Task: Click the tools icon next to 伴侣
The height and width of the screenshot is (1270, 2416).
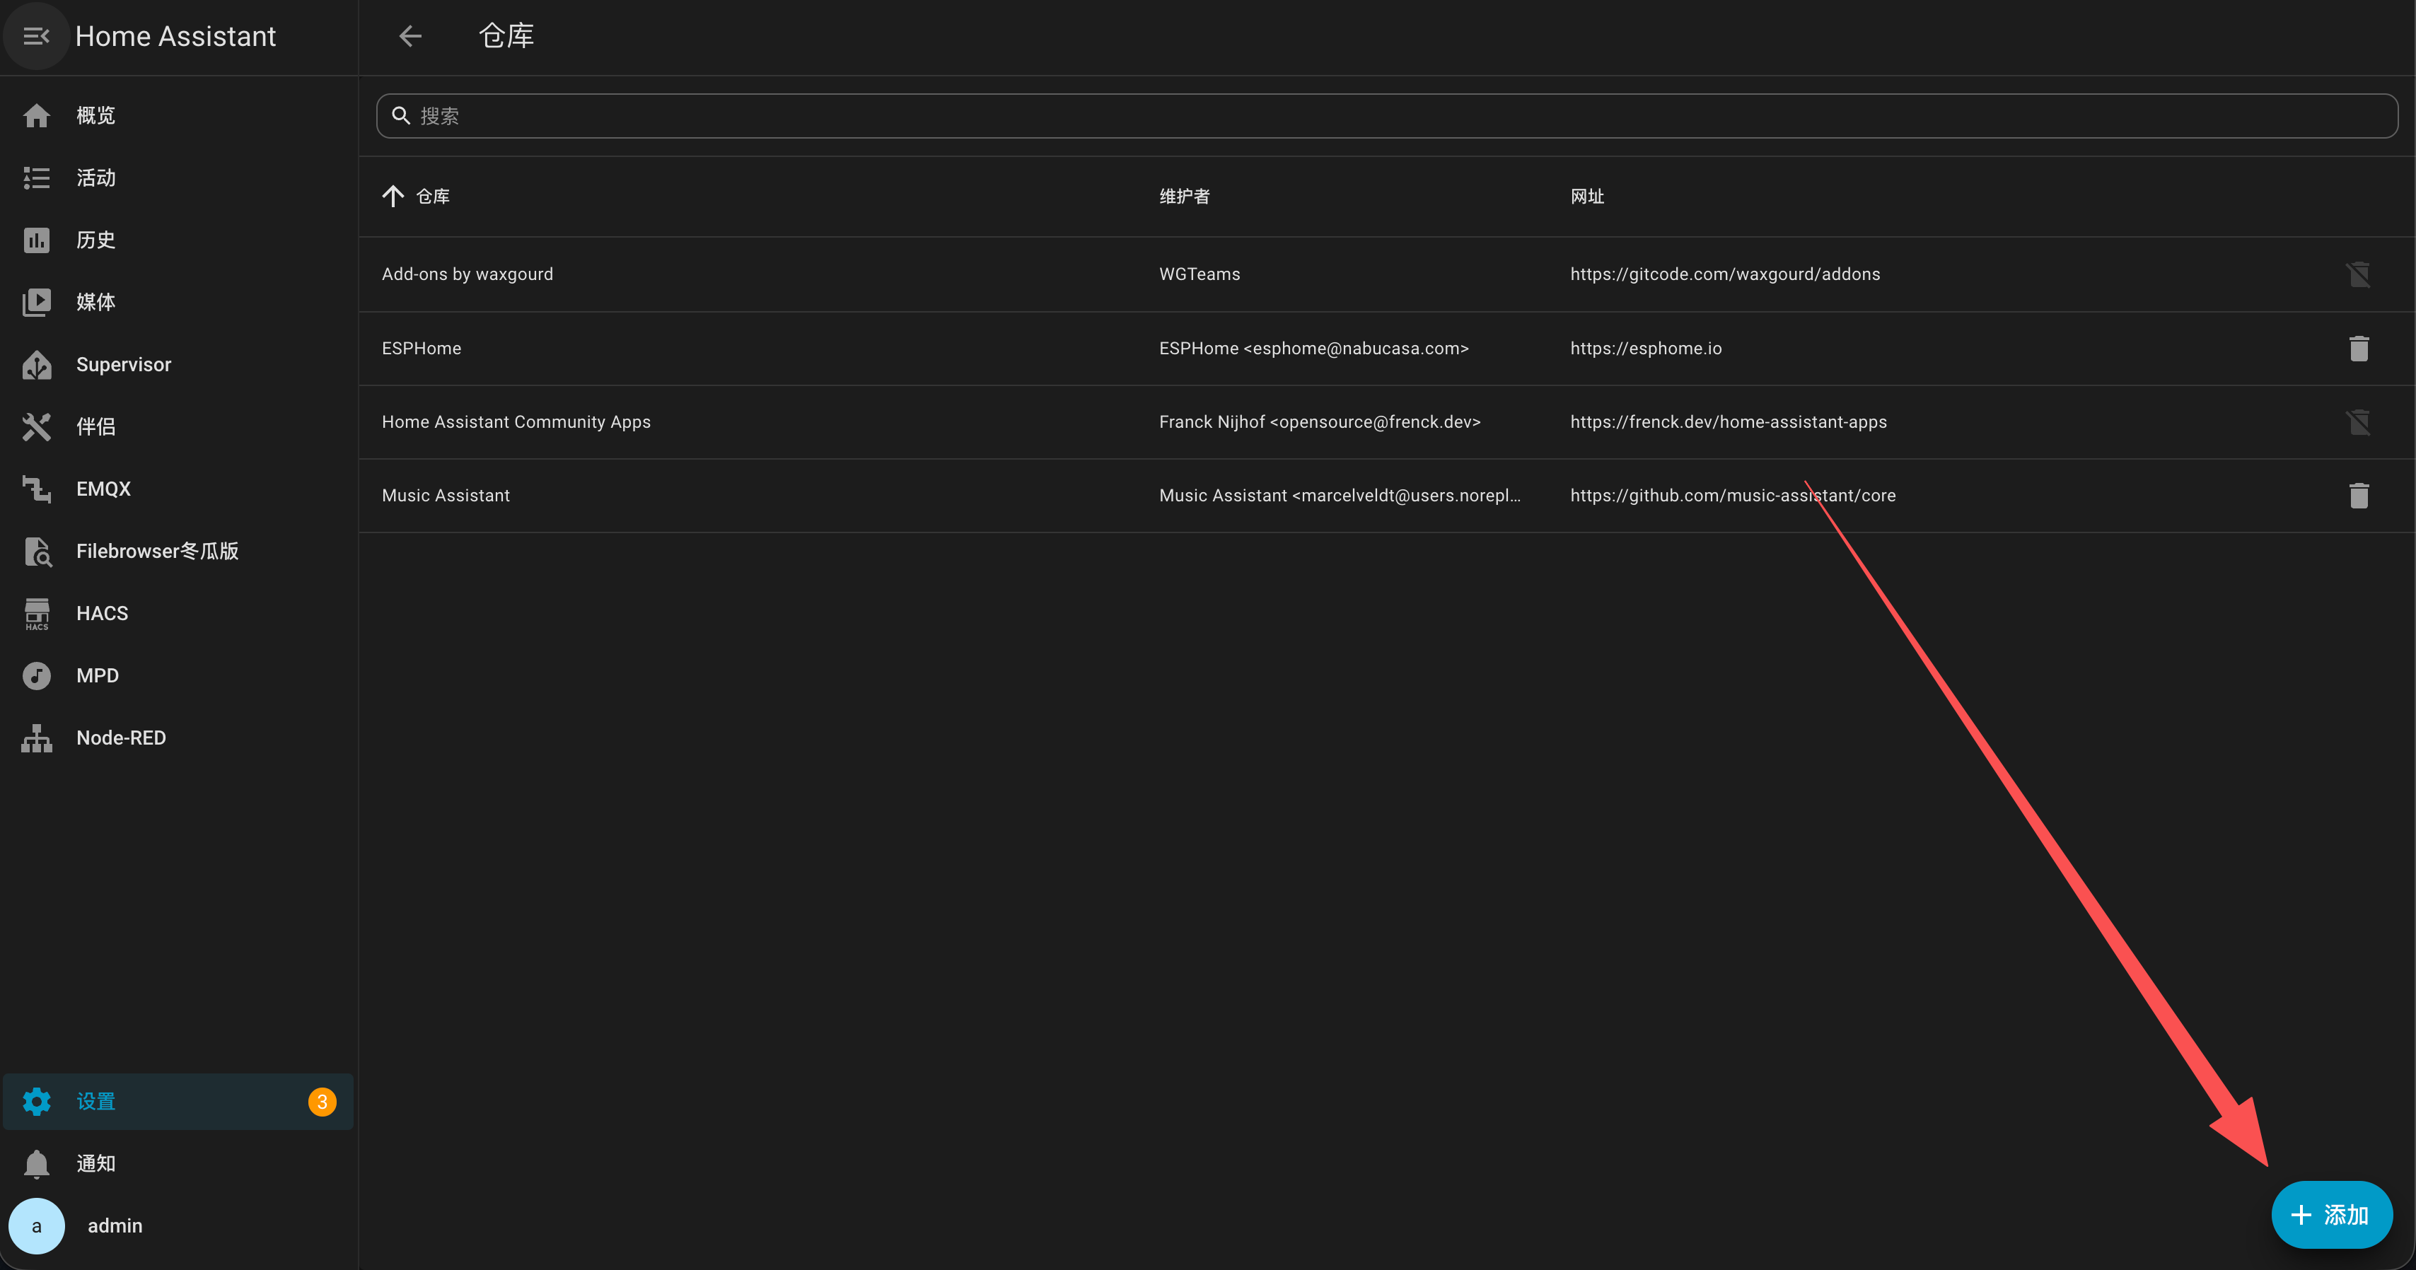Action: [37, 427]
